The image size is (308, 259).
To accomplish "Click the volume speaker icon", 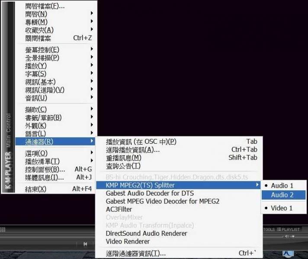I will [x=286, y=236].
